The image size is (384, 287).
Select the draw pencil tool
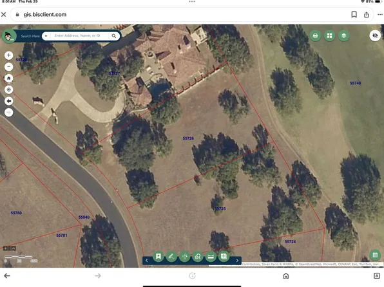[x=171, y=256]
